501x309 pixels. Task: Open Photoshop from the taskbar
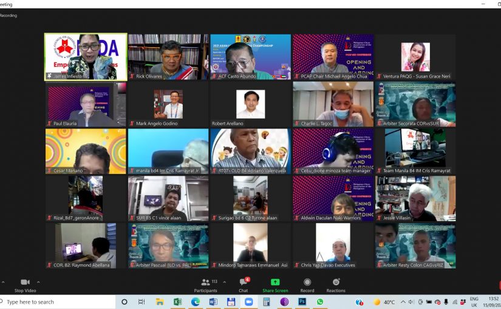302,302
